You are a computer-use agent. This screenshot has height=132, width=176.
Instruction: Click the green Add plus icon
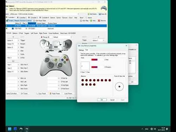tap(91, 20)
